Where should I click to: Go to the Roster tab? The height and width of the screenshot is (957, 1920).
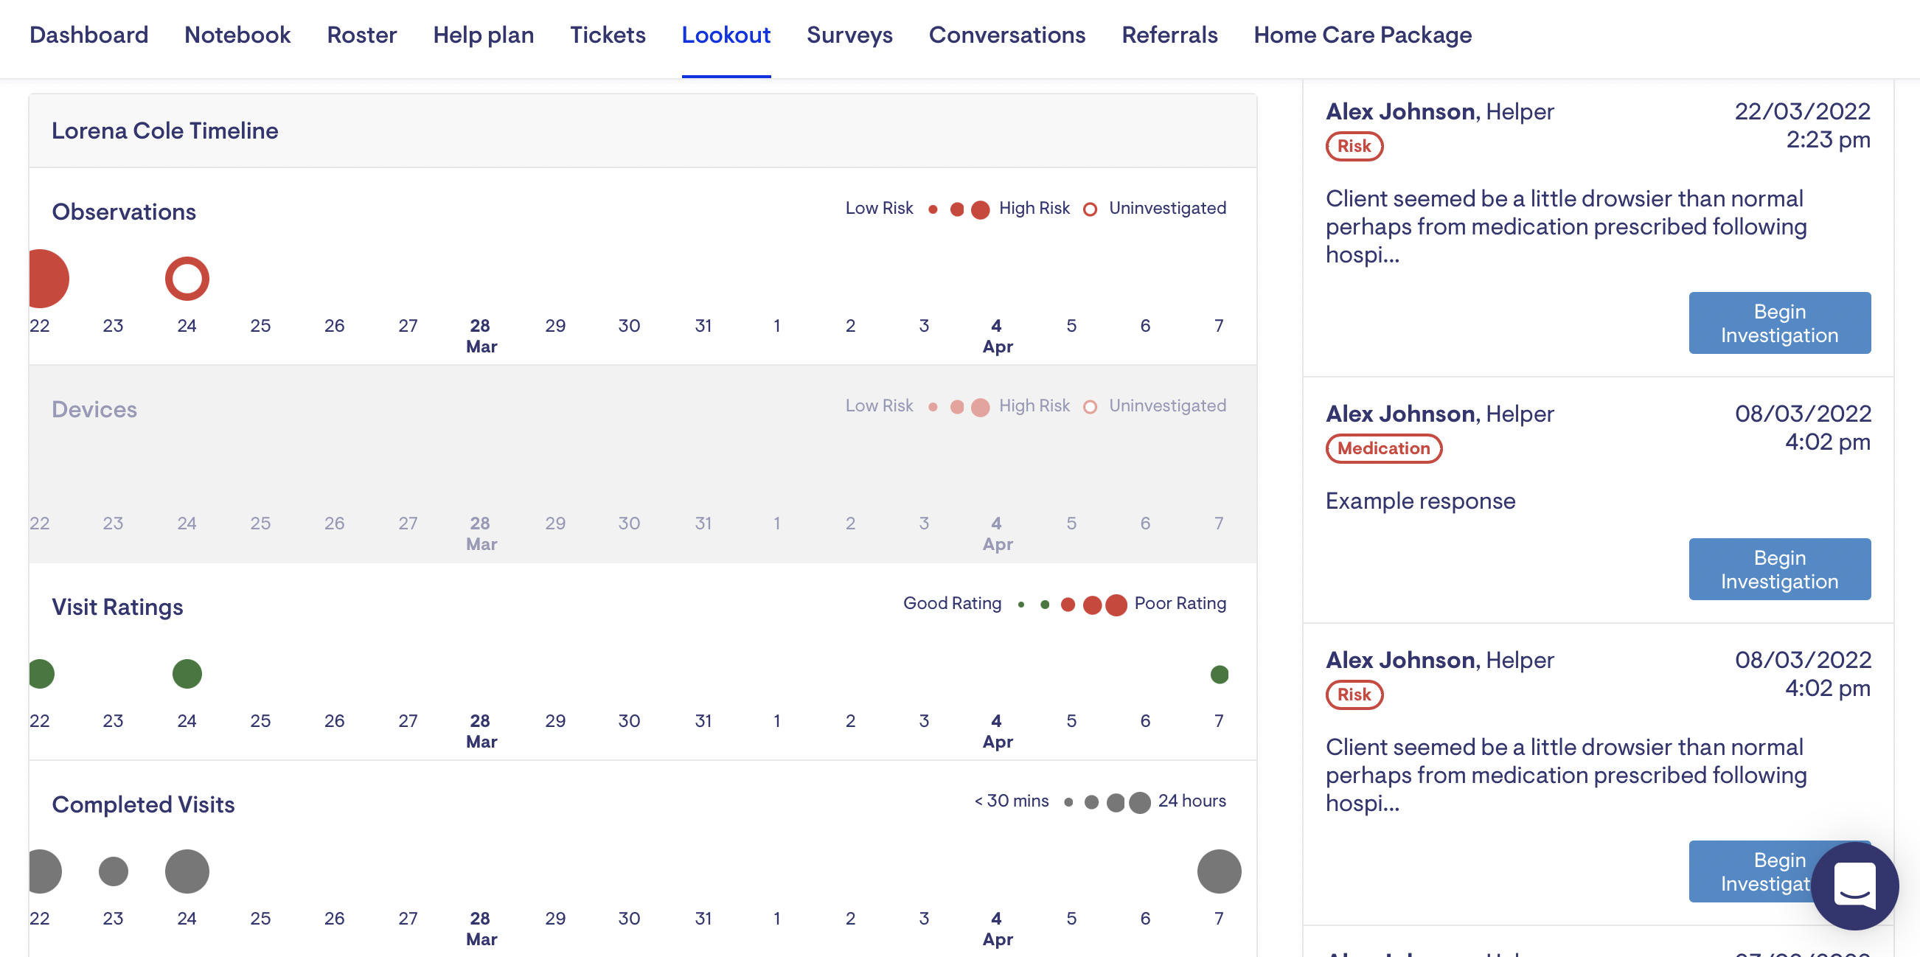click(361, 35)
